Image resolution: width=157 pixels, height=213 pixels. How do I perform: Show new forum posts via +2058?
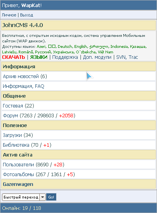pos(66,116)
